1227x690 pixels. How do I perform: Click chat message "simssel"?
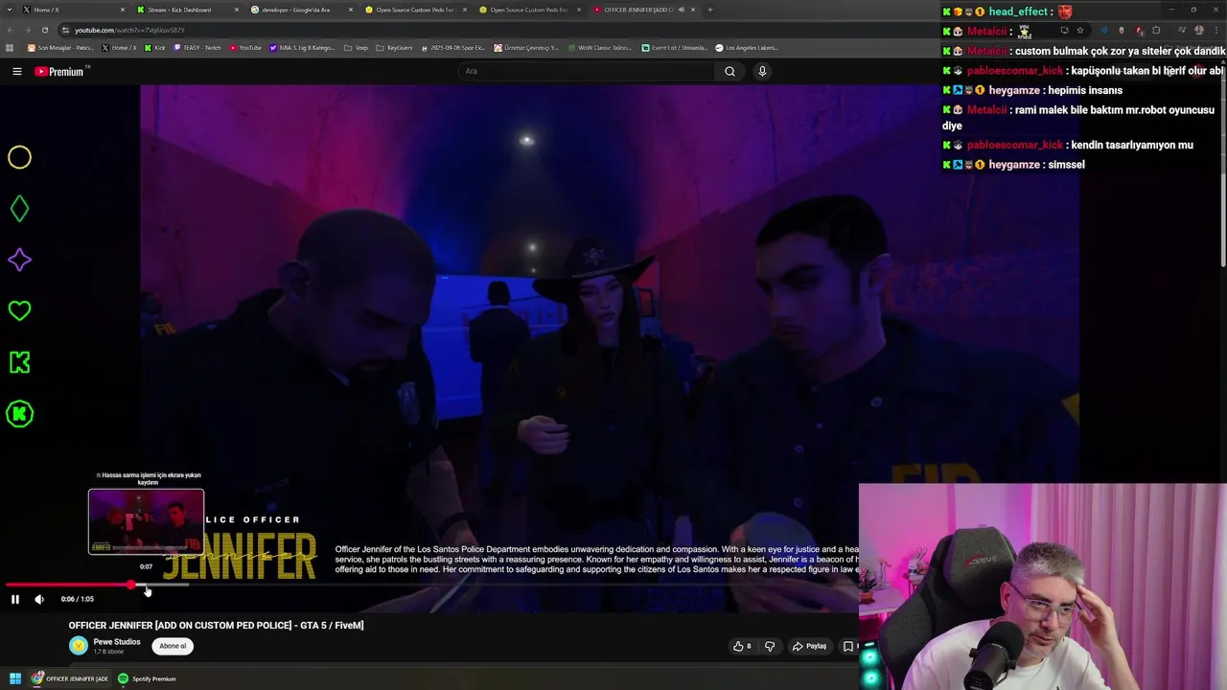tap(1066, 165)
